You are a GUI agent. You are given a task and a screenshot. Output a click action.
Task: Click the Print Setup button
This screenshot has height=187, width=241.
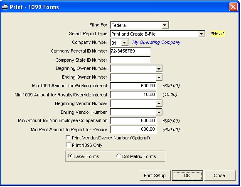pyautogui.click(x=155, y=175)
